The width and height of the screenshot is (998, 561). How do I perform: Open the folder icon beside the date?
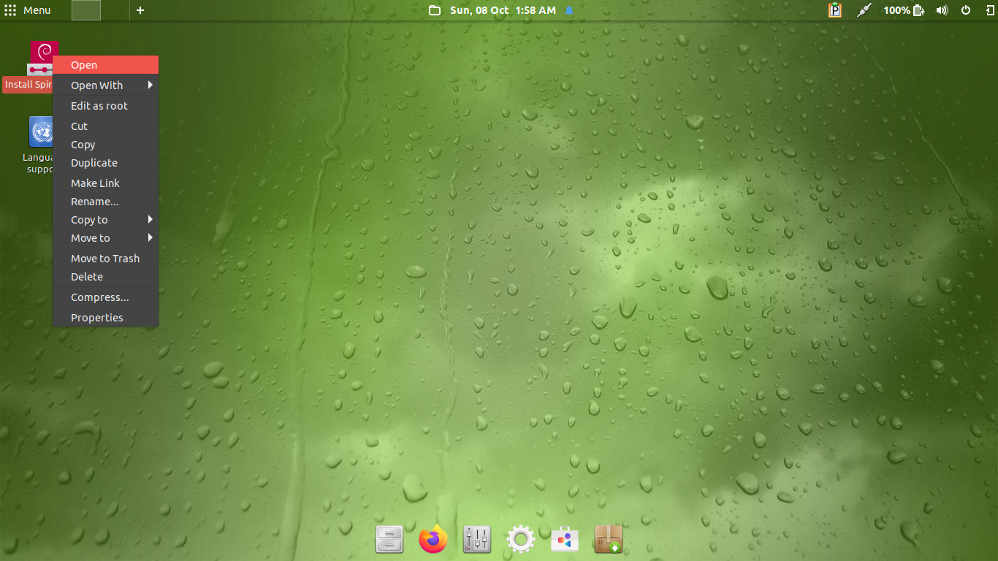(435, 10)
